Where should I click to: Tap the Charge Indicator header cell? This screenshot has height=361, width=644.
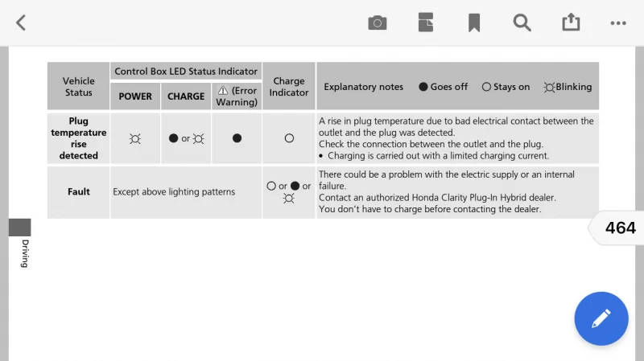[x=289, y=87]
